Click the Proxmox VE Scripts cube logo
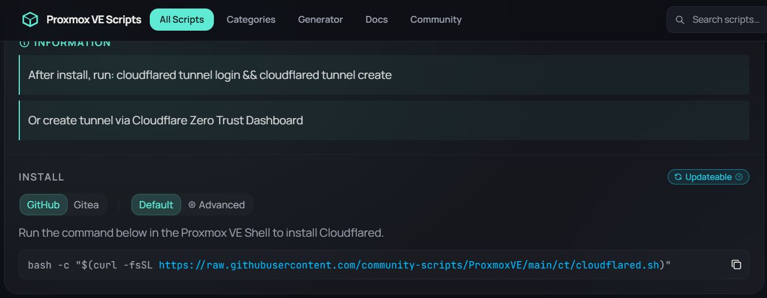The height and width of the screenshot is (298, 767). [30, 20]
